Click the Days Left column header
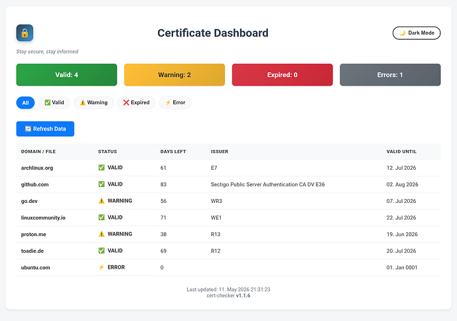 pos(173,152)
